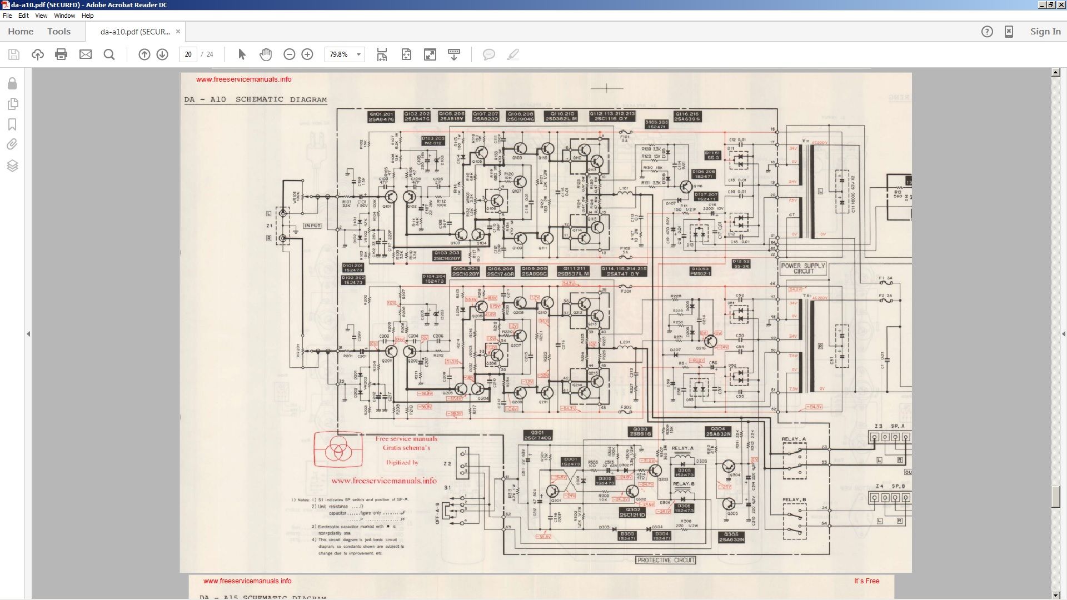Click "It's Free" text on next page
This screenshot has width=1067, height=600.
[x=867, y=581]
